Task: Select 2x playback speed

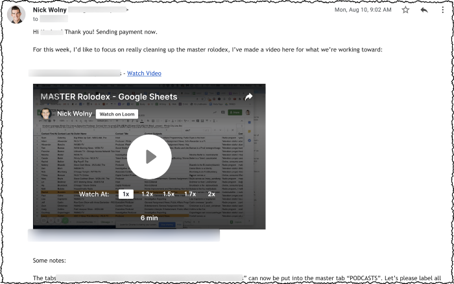Action: tap(211, 194)
